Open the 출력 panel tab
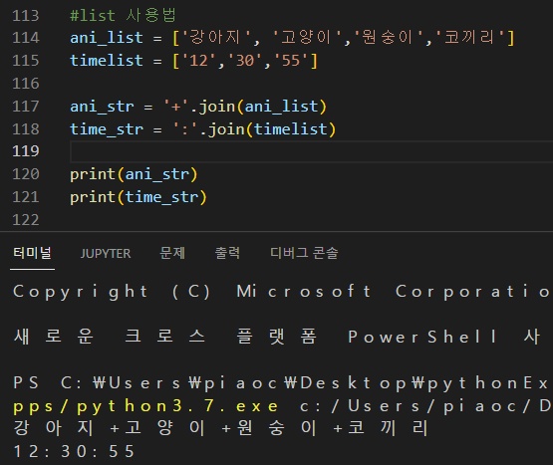The image size is (553, 465). [227, 253]
